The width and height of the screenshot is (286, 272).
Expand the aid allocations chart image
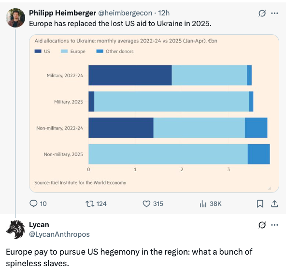click(x=154, y=113)
